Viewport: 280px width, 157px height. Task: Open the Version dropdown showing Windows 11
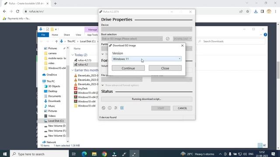[147, 59]
